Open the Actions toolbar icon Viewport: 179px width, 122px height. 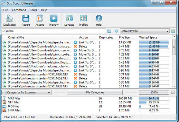40,18
